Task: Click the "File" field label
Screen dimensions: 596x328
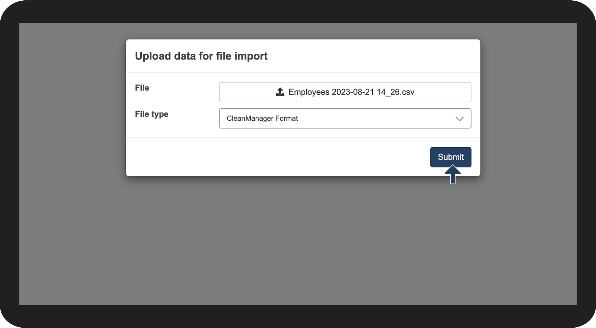Action: click(x=142, y=88)
